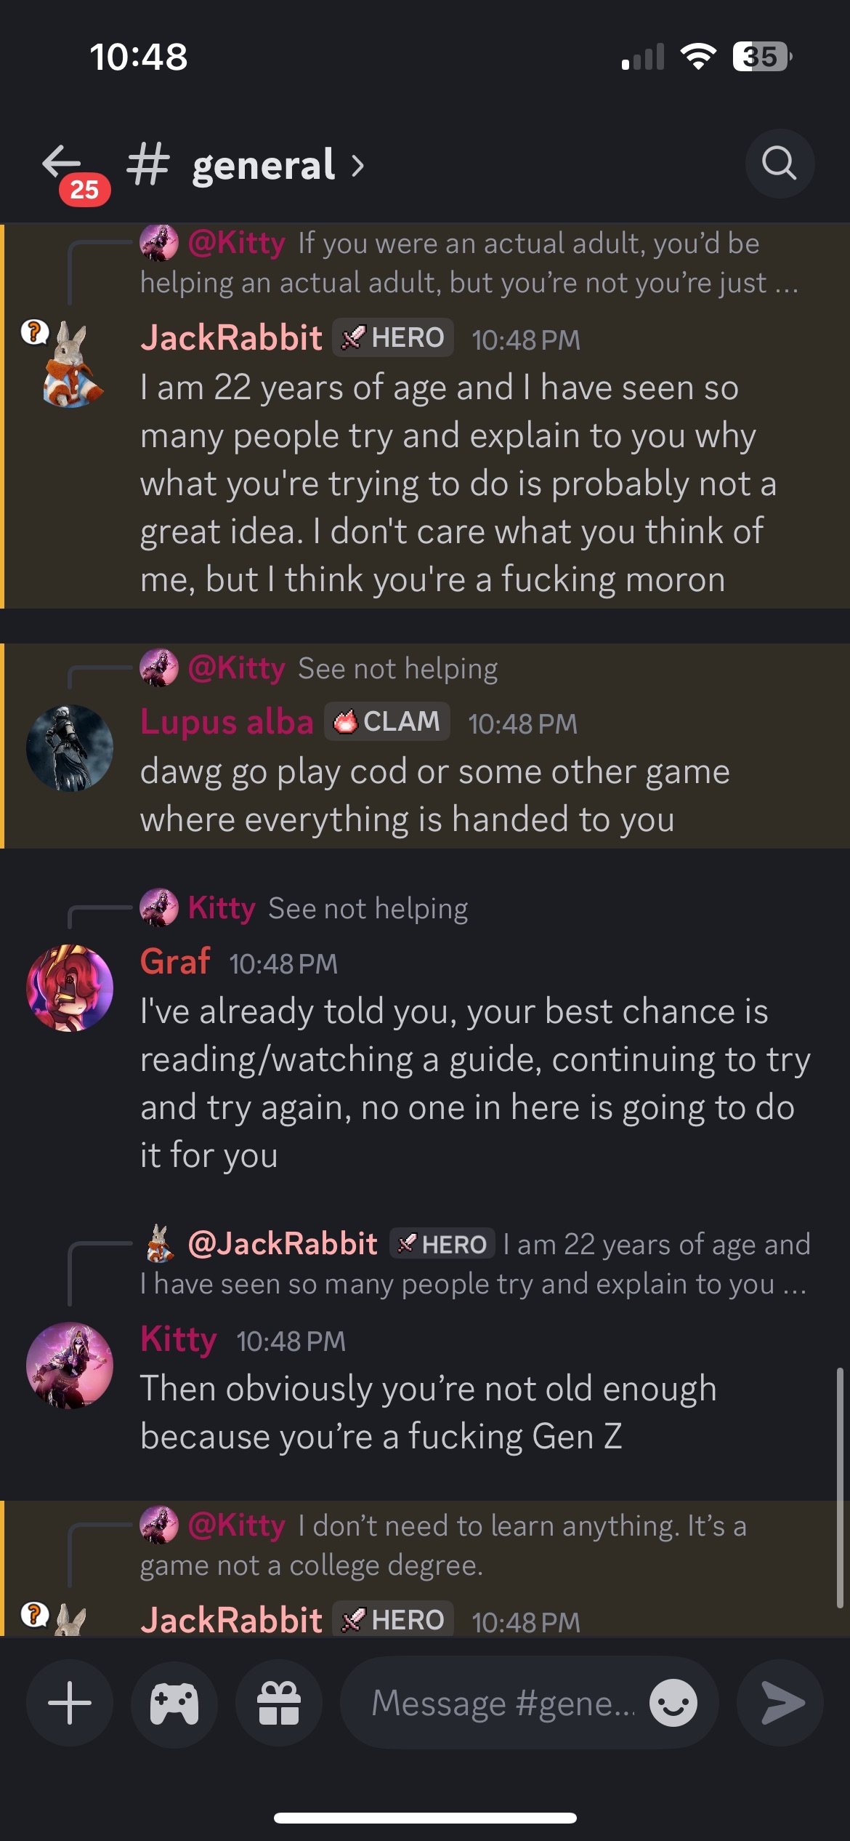Open the gift icon in message bar
This screenshot has width=850, height=1841.
pyautogui.click(x=279, y=1703)
